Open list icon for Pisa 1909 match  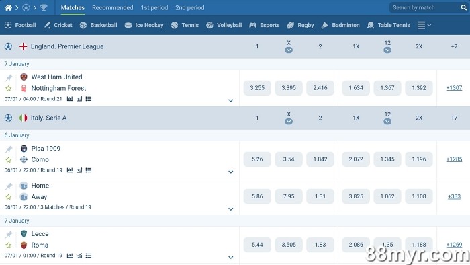[x=89, y=170]
